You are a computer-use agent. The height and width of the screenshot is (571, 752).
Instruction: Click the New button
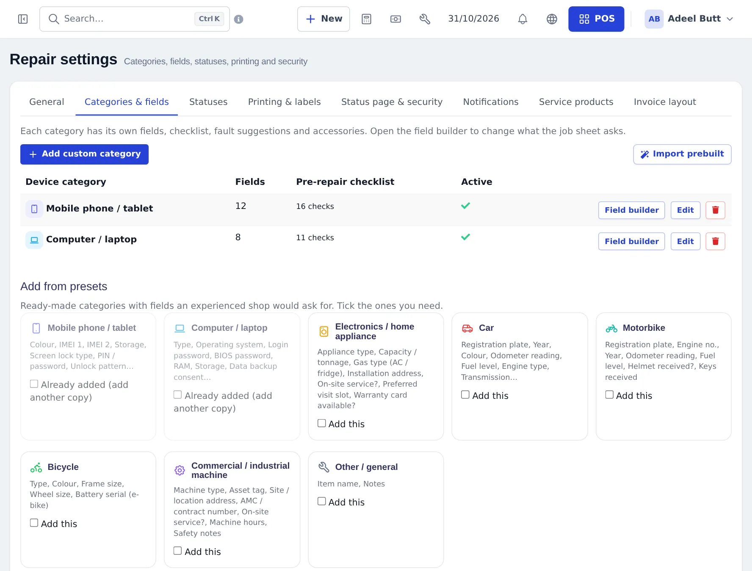[x=323, y=19]
